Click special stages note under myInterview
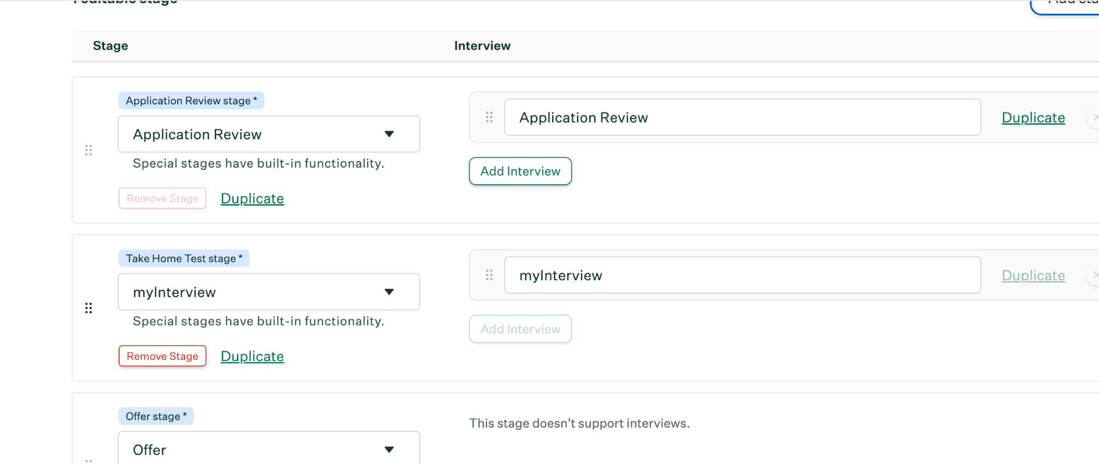1099x464 pixels. [x=259, y=321]
